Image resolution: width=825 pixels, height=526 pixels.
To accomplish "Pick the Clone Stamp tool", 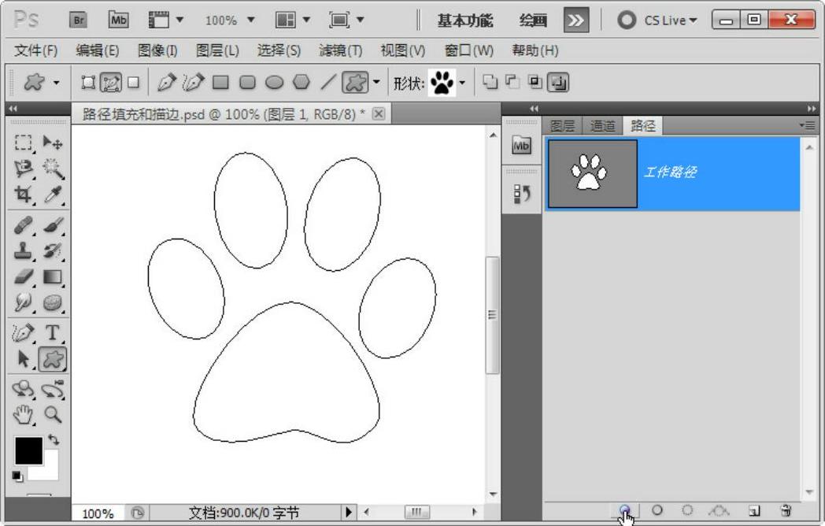I will (x=24, y=251).
